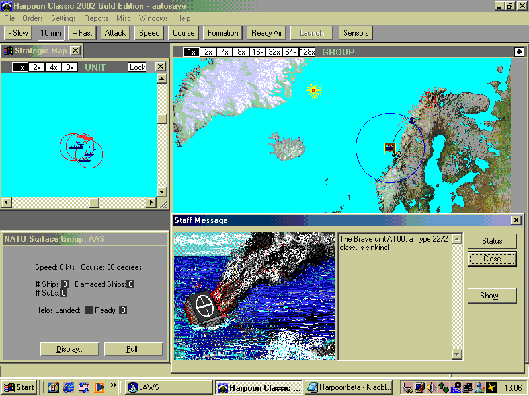529x396 pixels.
Task: Click the Display.. button in group panel
Action: (x=69, y=349)
